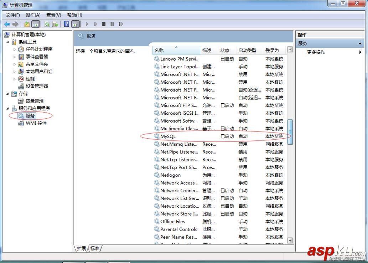Select the Lenovo PM Service row

[x=219, y=59]
